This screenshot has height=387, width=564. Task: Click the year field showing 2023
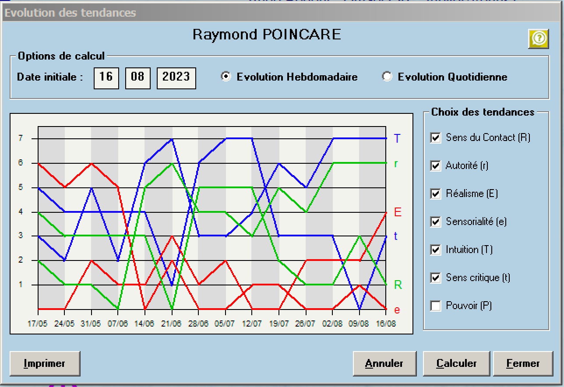tap(176, 77)
